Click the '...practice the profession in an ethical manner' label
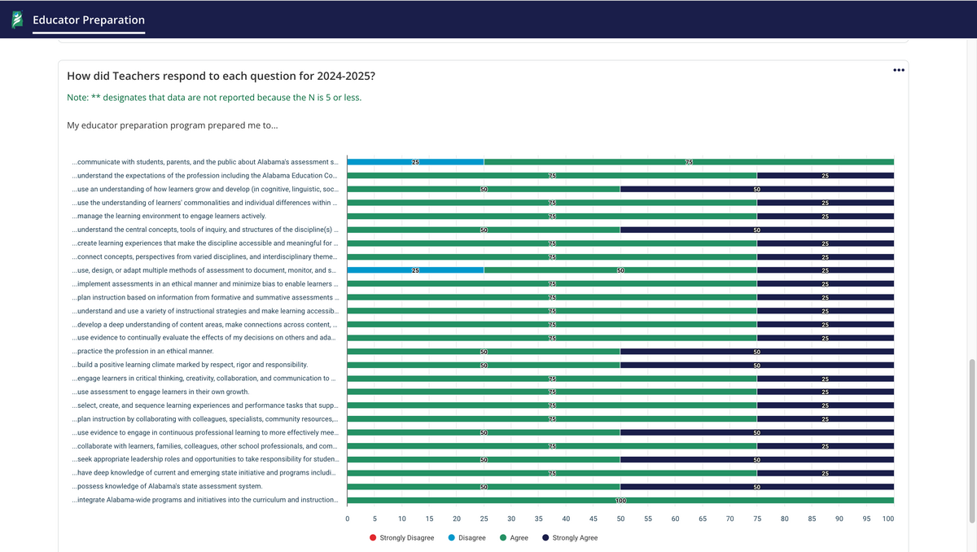977x552 pixels. click(x=142, y=351)
